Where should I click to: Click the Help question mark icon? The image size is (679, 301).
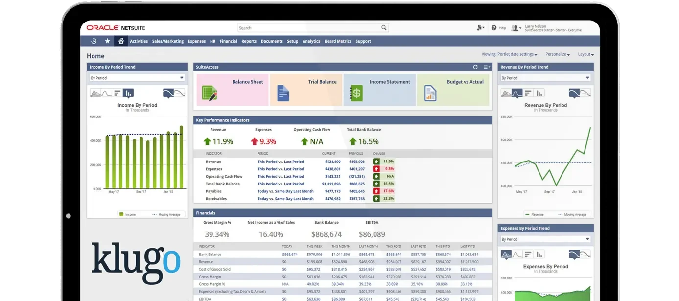coord(494,28)
